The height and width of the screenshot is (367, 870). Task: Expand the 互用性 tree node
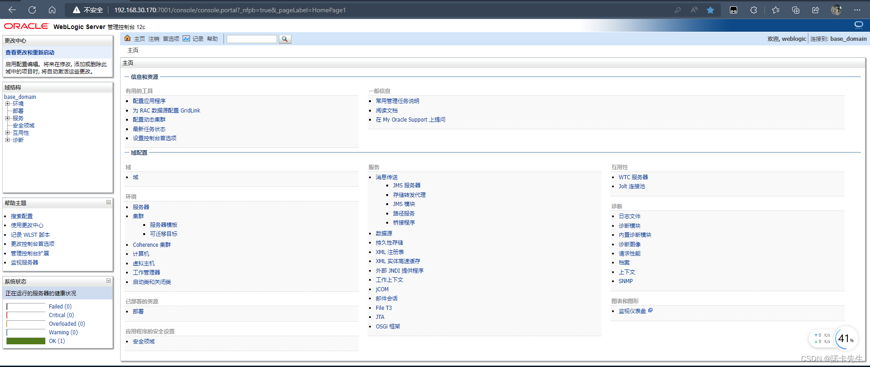[x=8, y=133]
